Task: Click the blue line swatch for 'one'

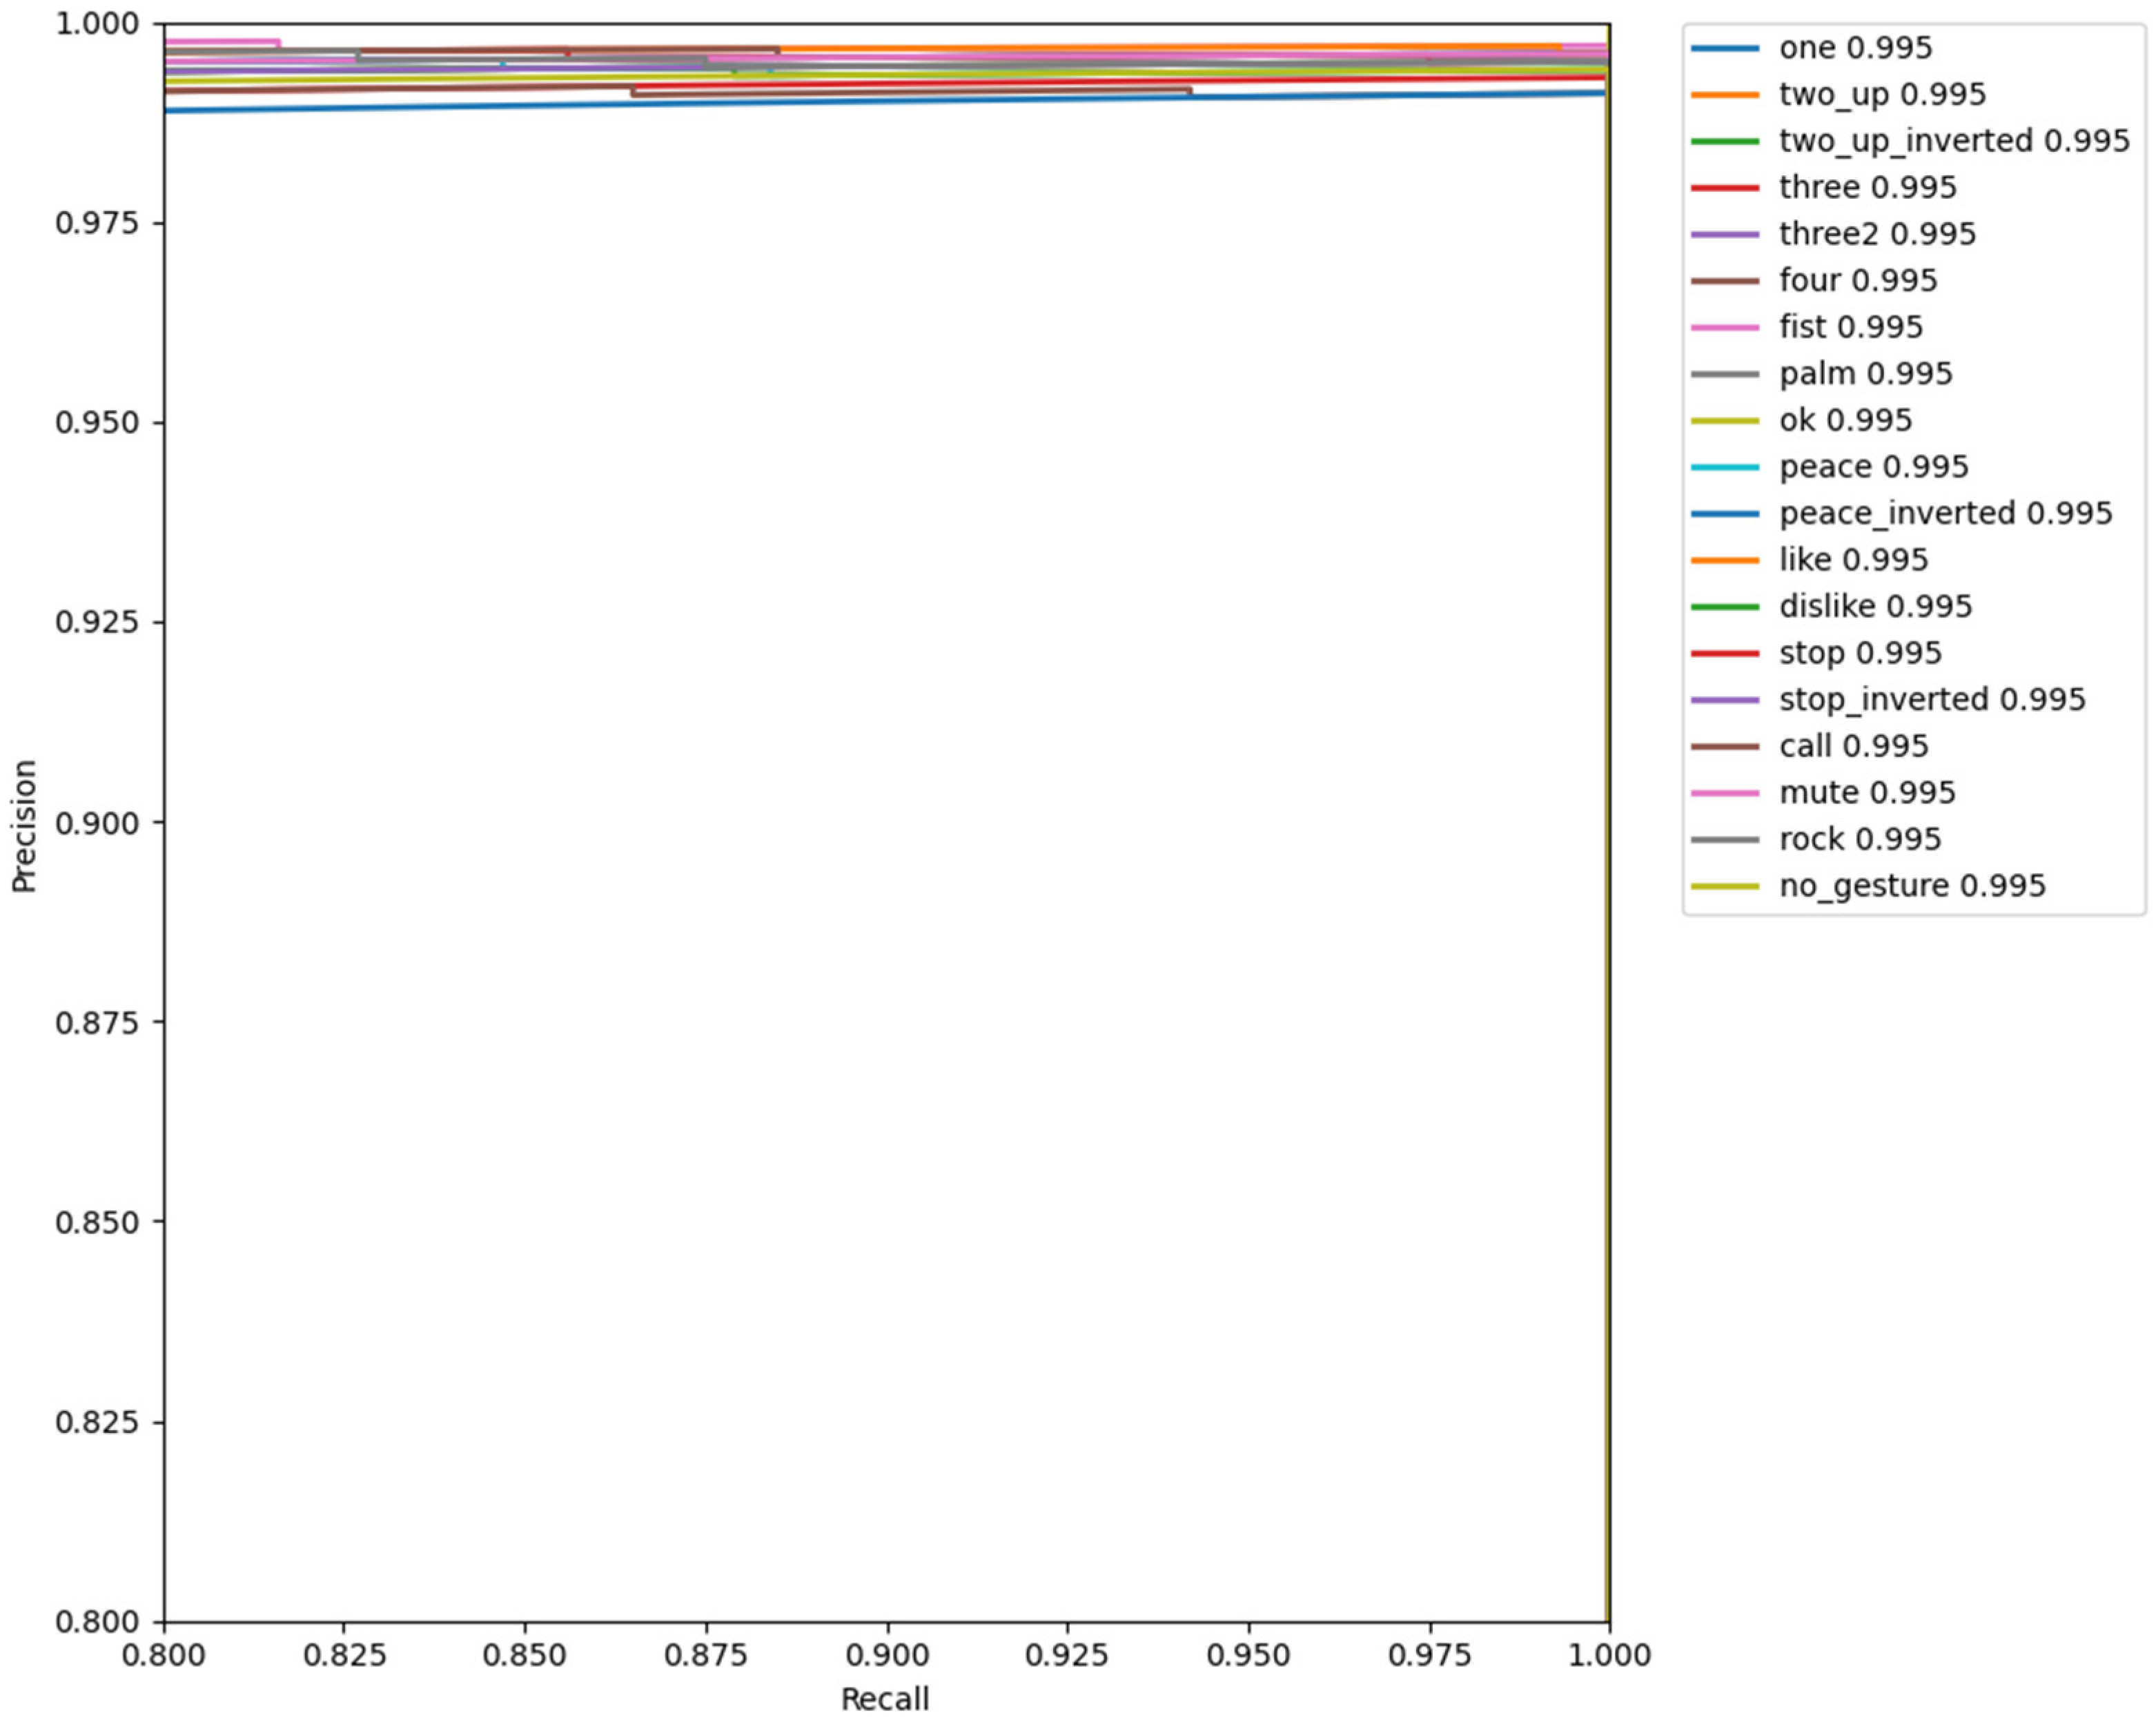Action: (1724, 48)
